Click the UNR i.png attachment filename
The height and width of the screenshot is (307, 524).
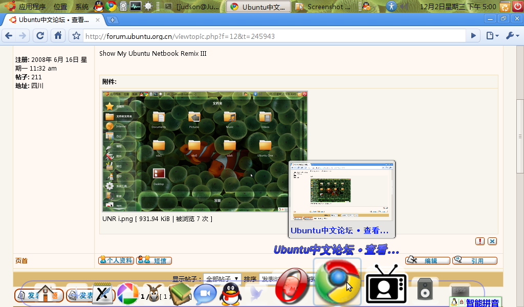(x=118, y=219)
